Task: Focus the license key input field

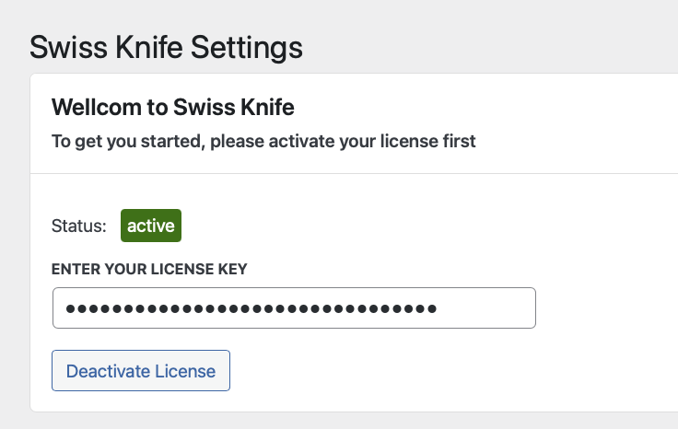Action: (x=294, y=308)
